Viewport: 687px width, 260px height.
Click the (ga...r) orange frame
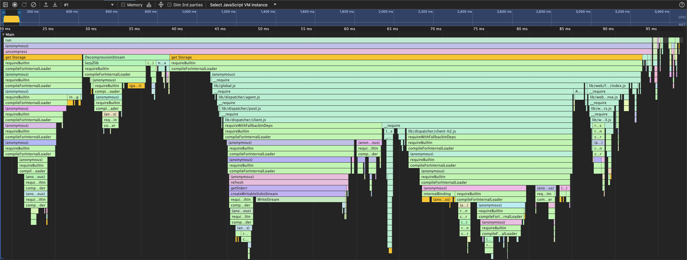pyautogui.click(x=136, y=86)
